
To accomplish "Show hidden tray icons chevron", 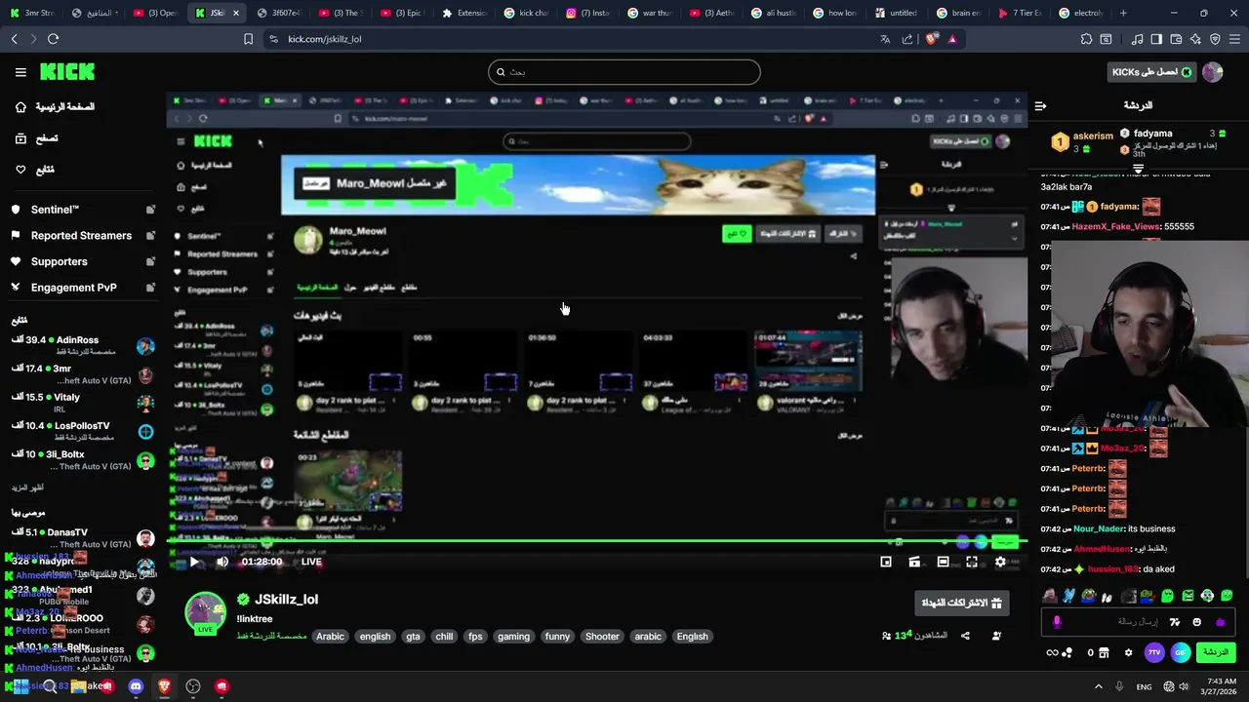I will point(1098,686).
